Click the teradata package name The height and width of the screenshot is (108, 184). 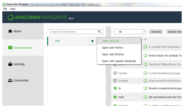pyautogui.click(x=123, y=81)
